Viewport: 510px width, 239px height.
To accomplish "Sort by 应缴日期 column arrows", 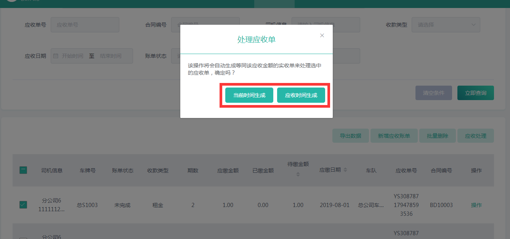I will [x=345, y=170].
